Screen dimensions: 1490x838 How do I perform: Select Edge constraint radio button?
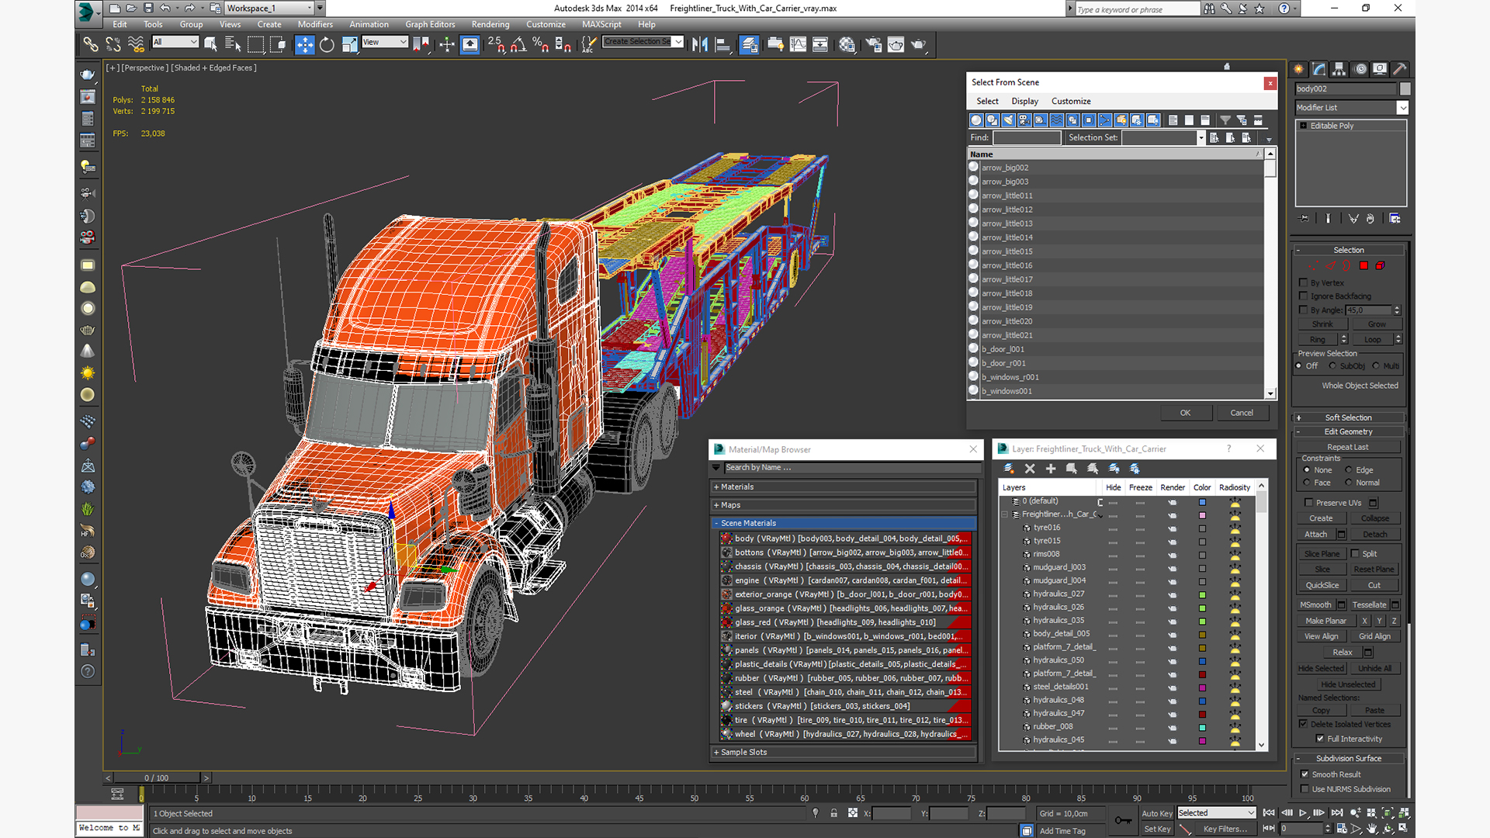click(1349, 469)
